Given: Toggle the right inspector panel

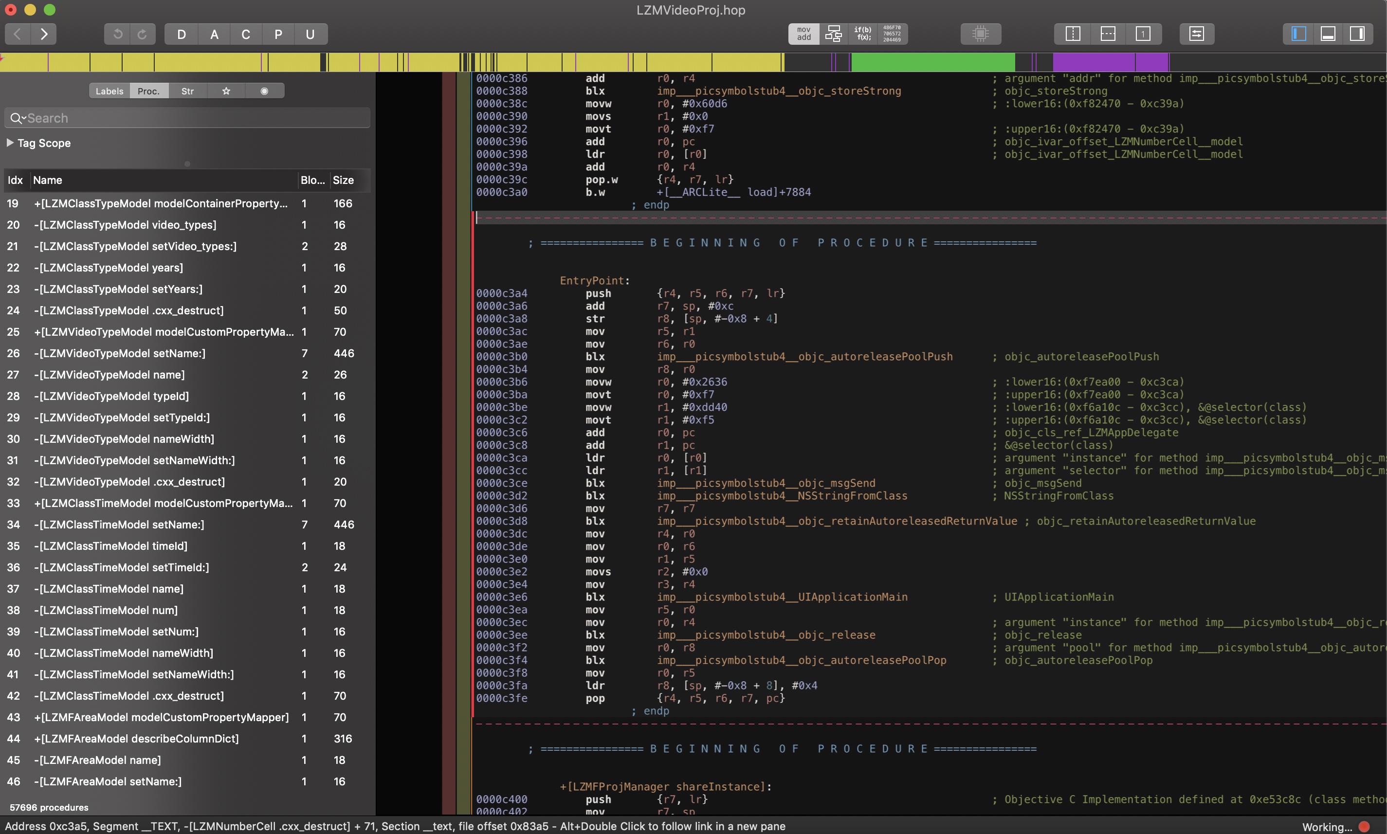Looking at the screenshot, I should (1357, 34).
